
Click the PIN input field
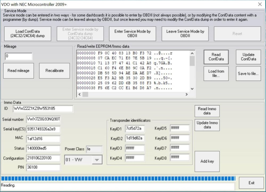43,168
